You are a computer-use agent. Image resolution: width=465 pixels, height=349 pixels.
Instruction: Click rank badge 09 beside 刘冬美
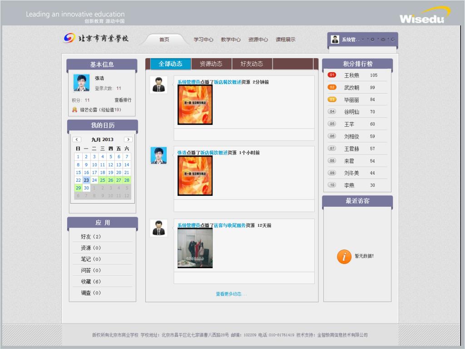[x=332, y=173]
